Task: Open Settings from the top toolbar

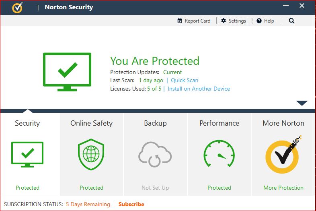Action: 234,21
